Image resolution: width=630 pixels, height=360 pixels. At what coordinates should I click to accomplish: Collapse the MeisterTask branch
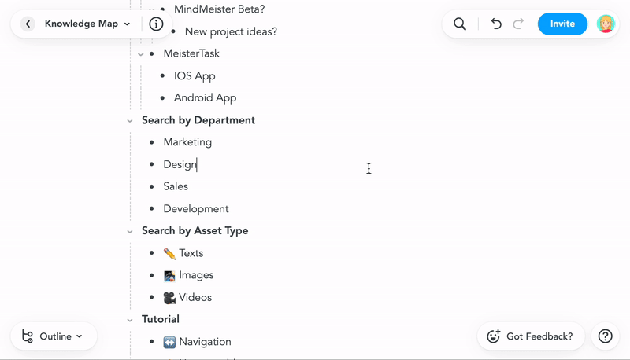pos(141,54)
